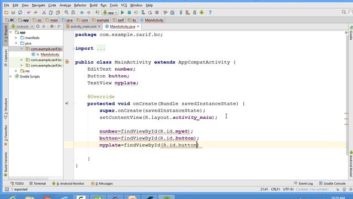Click the Help question mark icon
The image size is (353, 199).
click(210, 13)
